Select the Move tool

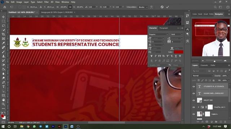[x=3, y=17]
